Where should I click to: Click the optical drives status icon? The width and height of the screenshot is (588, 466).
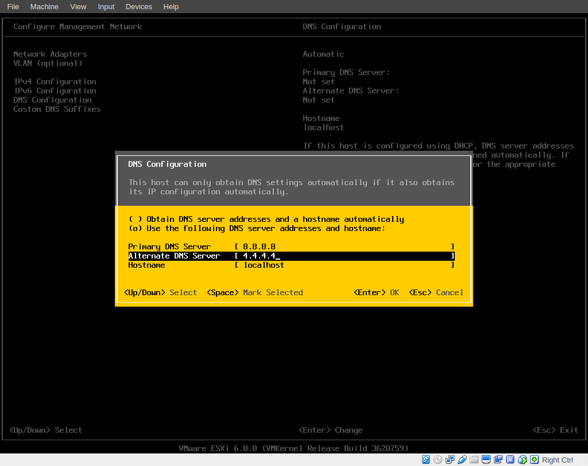pos(437,459)
